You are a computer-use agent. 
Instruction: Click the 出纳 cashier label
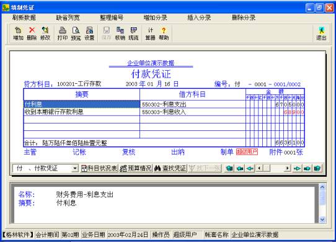178,152
